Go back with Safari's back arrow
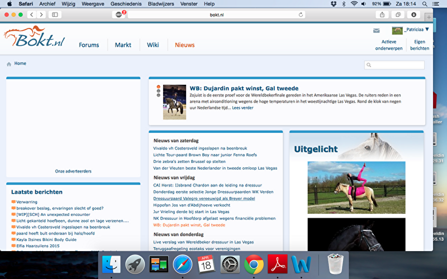Screen dimensions: 447x279 coord(32,15)
